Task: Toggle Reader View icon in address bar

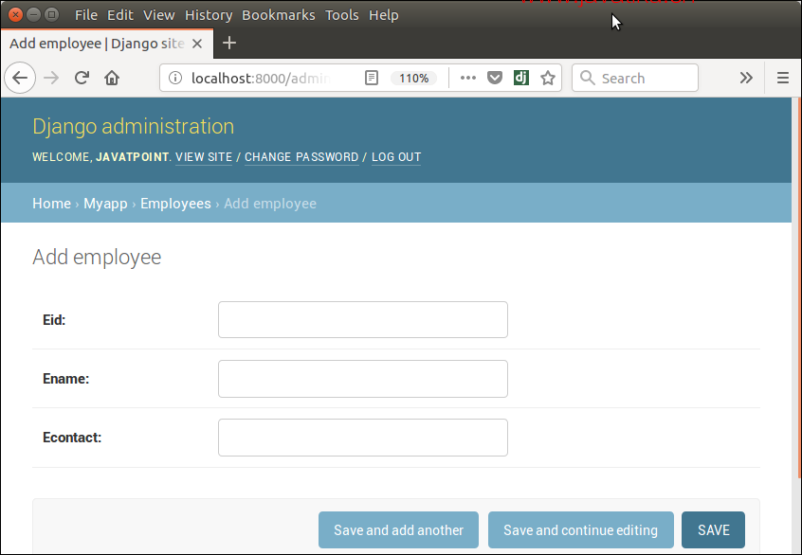Action: [373, 79]
